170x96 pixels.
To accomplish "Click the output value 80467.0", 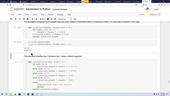I will tap(28, 50).
